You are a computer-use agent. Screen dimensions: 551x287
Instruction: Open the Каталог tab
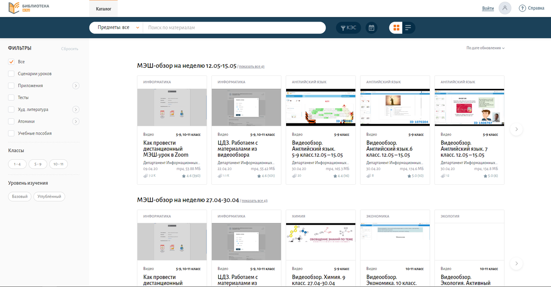tap(103, 9)
